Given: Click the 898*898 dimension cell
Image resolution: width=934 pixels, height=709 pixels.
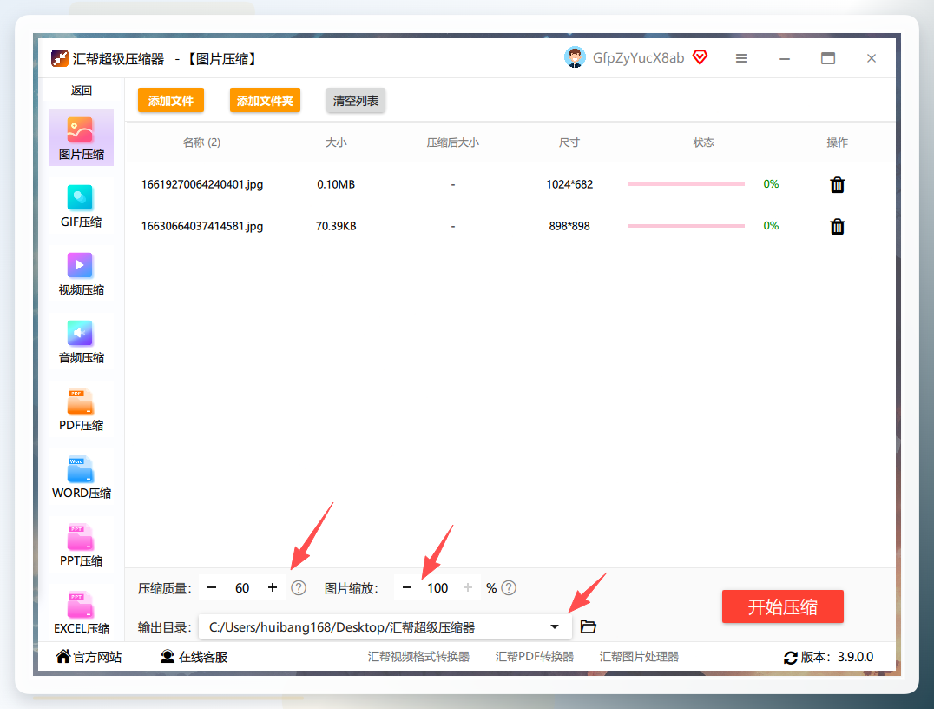Looking at the screenshot, I should click(x=569, y=226).
